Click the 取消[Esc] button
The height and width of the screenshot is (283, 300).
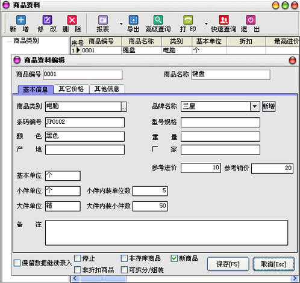click(x=273, y=264)
